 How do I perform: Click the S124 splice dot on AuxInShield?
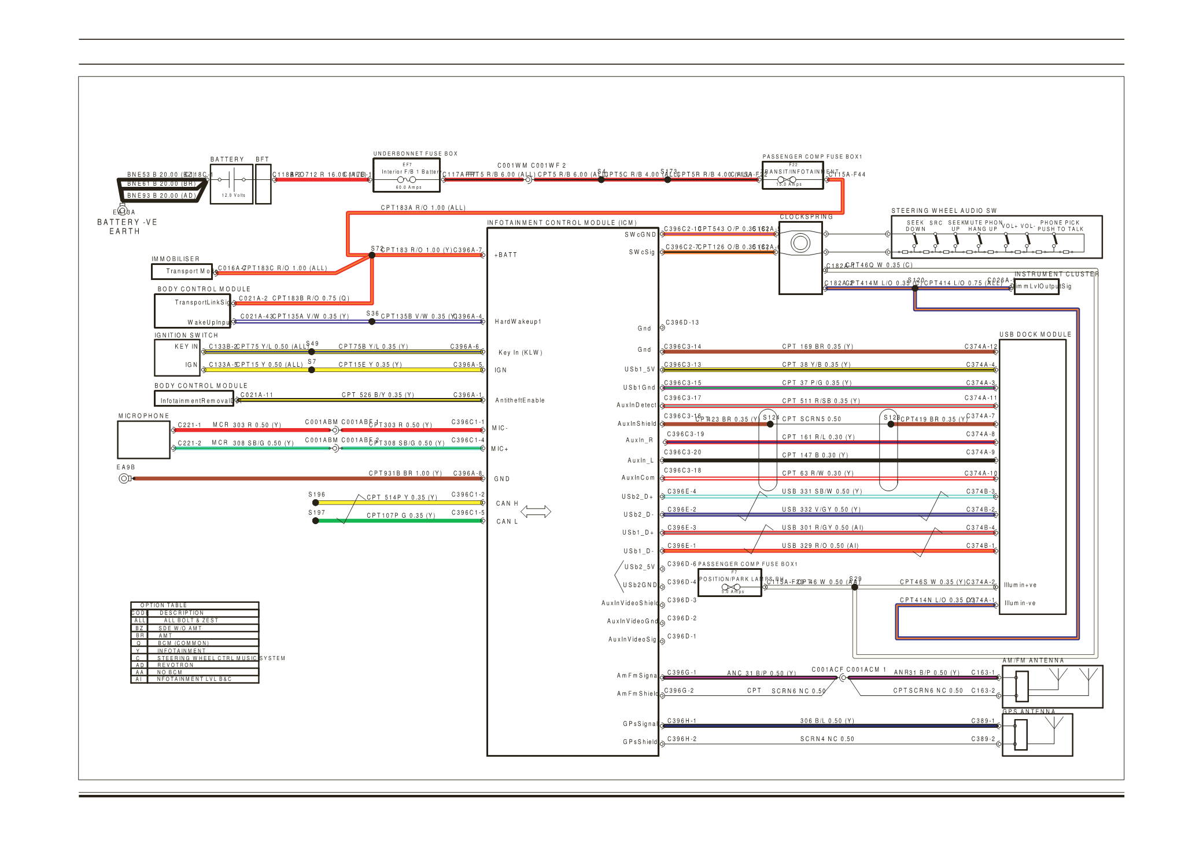(x=770, y=424)
